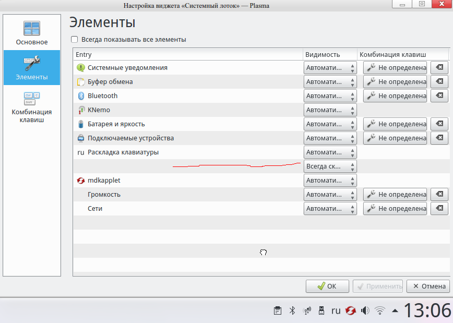Click volume speaker icon in tray

(365, 310)
